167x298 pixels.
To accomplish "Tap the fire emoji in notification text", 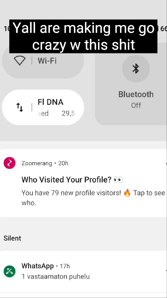I will pyautogui.click(x=127, y=193).
